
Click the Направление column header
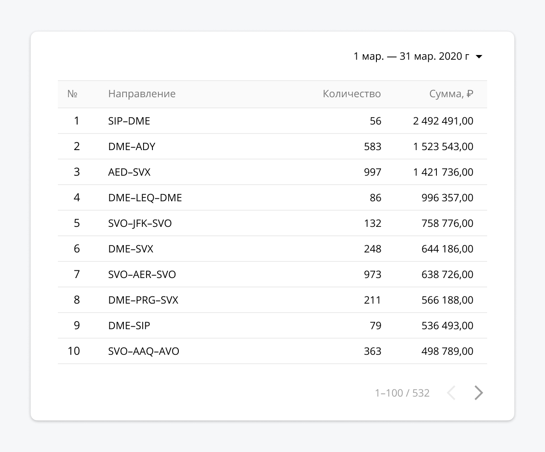142,94
